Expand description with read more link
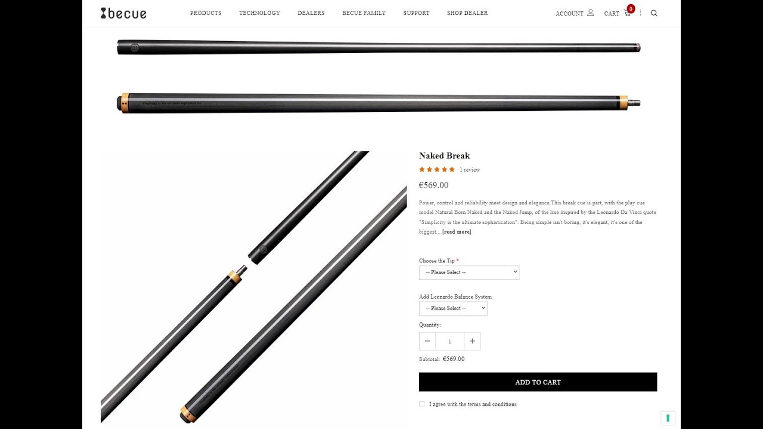Screen dimensions: 763x429 point(457,232)
